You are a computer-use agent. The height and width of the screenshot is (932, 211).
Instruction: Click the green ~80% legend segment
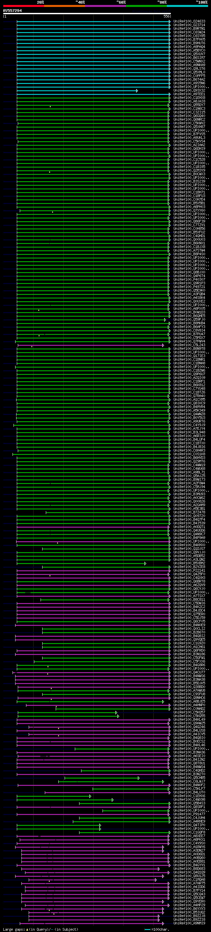pyautogui.click(x=146, y=6)
